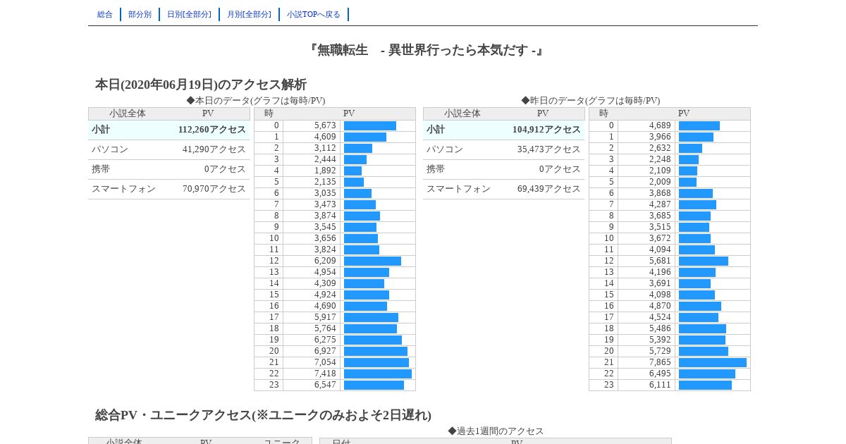This screenshot has width=846, height=444.
Task: Click today's hour 12 bar with 6,209 PV
Action: click(372, 261)
